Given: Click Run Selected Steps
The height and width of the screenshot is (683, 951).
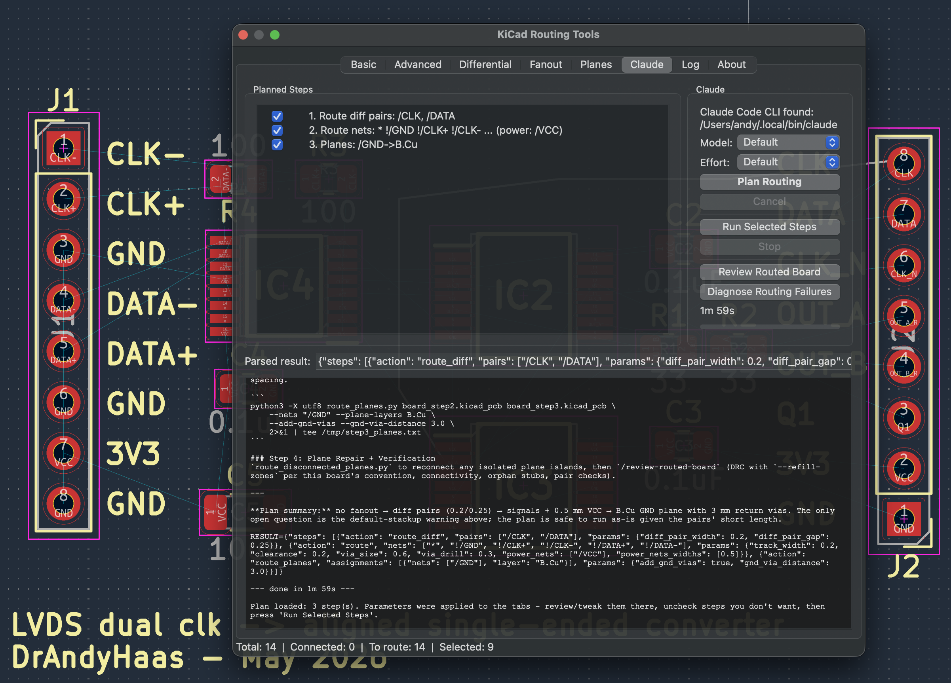Looking at the screenshot, I should tap(769, 227).
